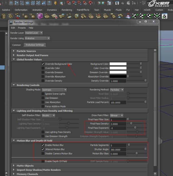Uncheck Override Background Color checkbox

pyautogui.click(x=43, y=64)
